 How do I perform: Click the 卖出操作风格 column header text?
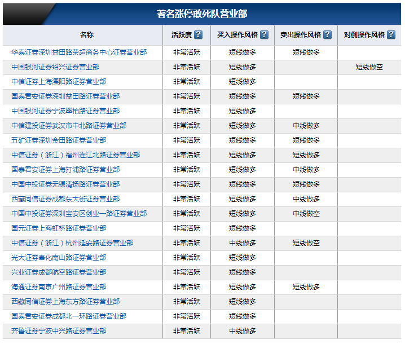[x=301, y=35]
